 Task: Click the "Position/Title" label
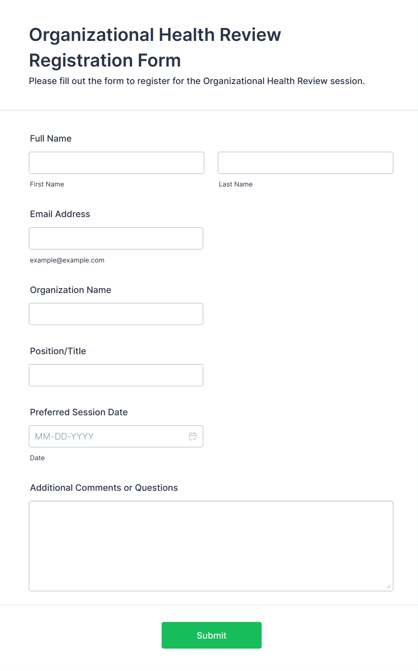(58, 351)
